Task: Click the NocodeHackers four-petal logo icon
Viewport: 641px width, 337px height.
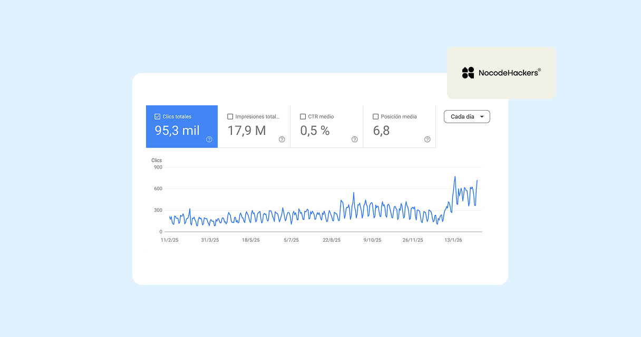Action: 468,73
